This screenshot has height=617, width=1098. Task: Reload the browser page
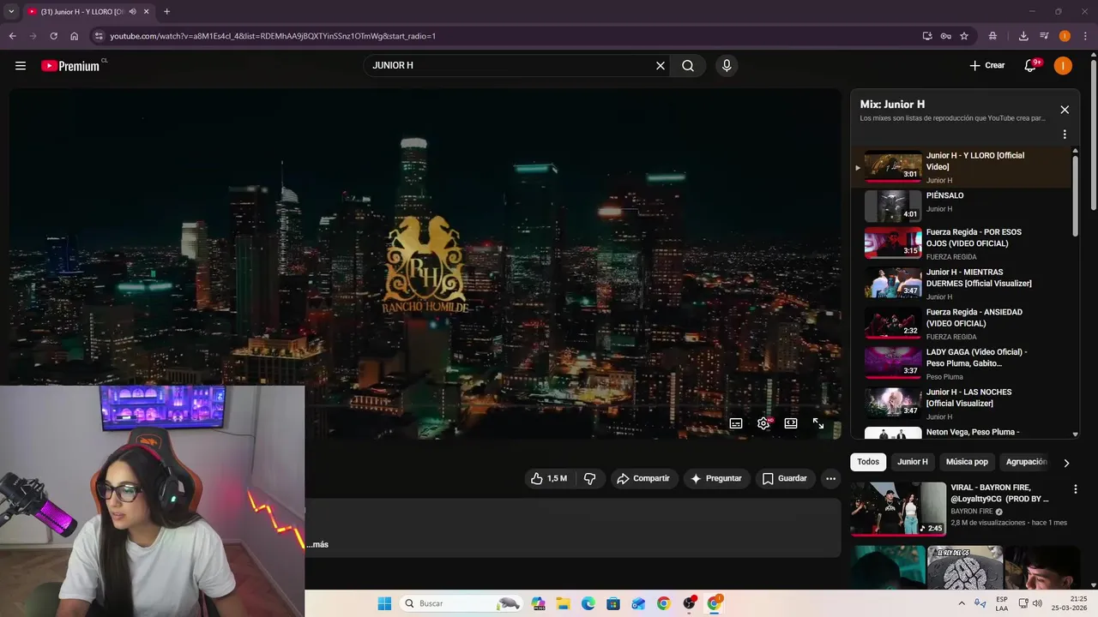53,36
